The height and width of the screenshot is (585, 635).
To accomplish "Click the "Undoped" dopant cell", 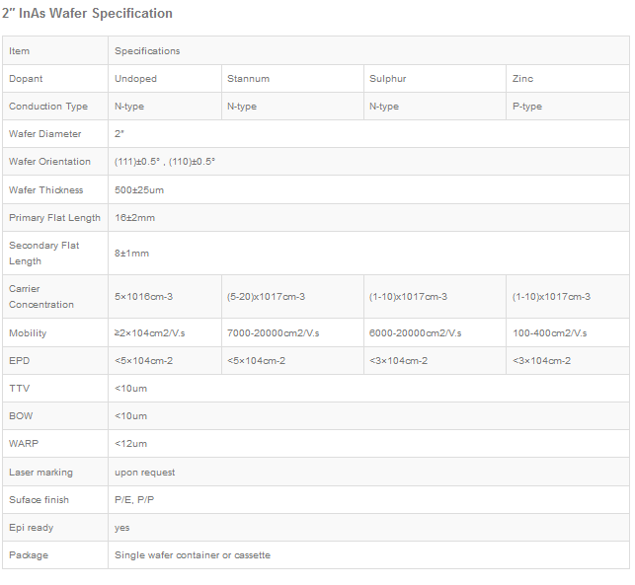I will [x=135, y=78].
